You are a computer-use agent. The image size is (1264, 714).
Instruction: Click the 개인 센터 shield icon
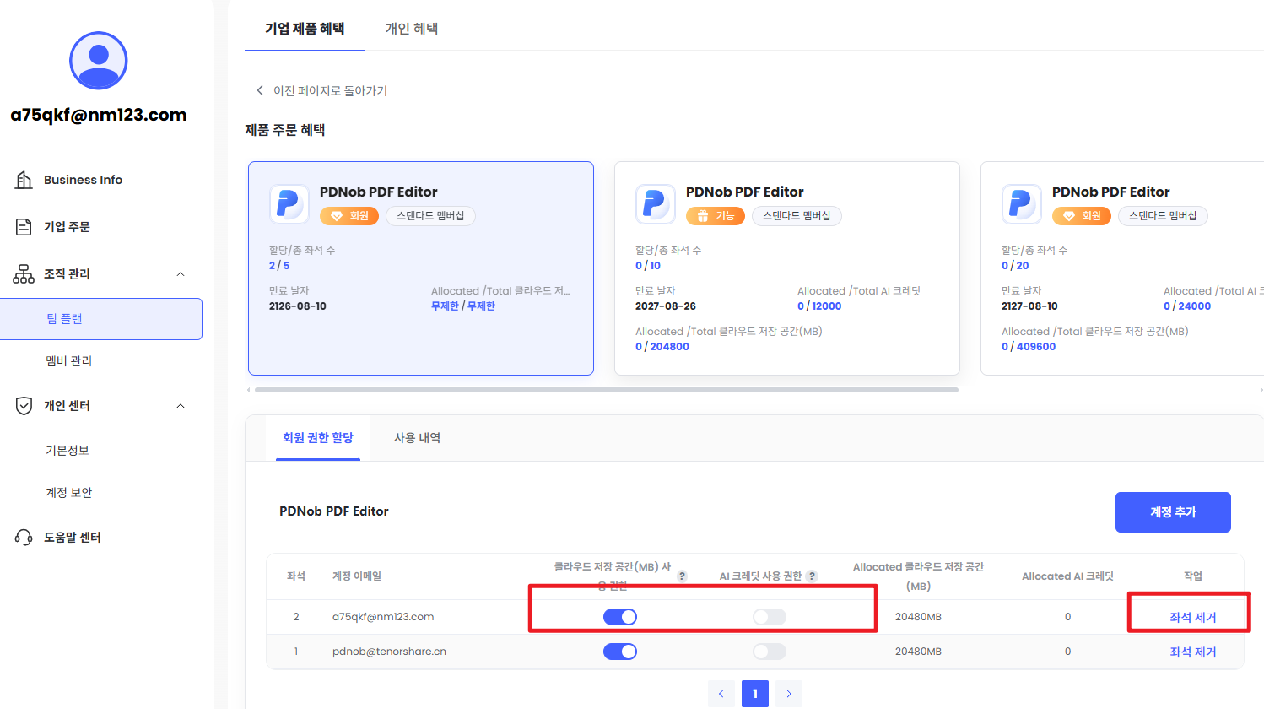pos(24,405)
